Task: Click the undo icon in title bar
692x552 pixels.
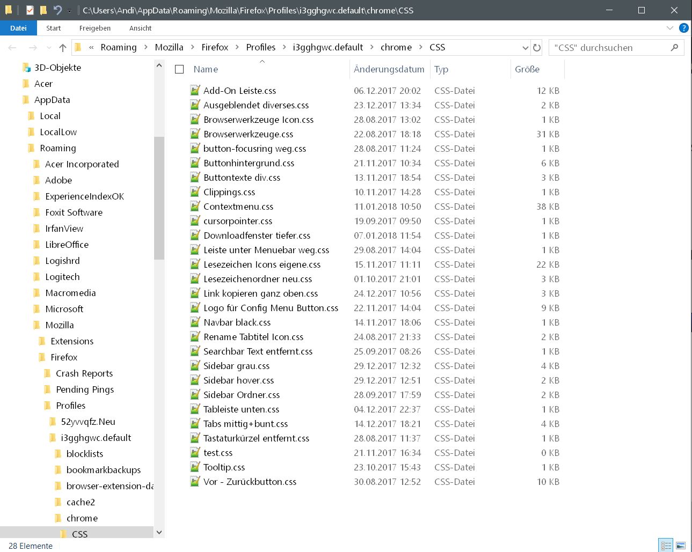Action: [x=57, y=10]
